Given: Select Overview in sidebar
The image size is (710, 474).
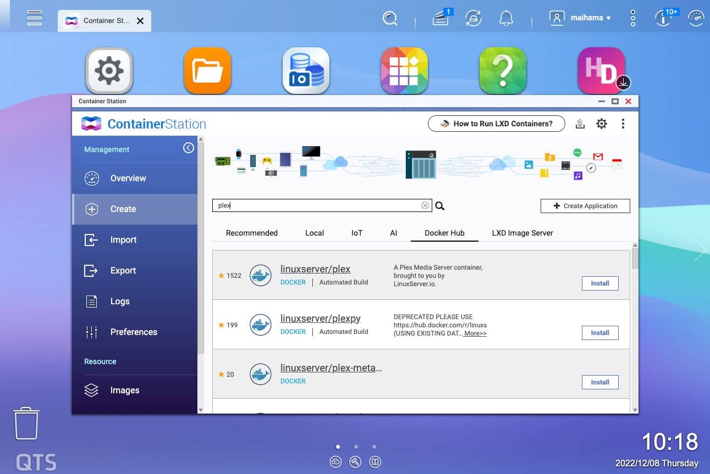Looking at the screenshot, I should tap(135, 178).
